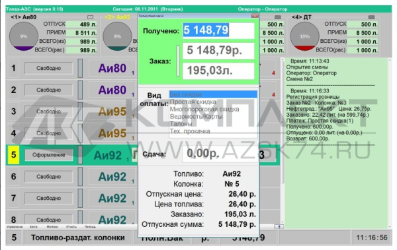Click log entry Открытие смены
This screenshot has width=397, height=250.
pos(307,67)
